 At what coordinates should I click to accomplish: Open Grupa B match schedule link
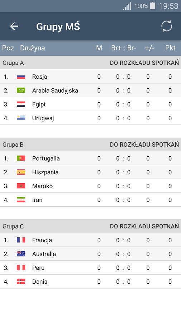(144, 145)
